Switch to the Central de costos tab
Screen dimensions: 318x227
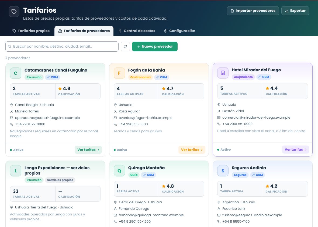coord(137,31)
